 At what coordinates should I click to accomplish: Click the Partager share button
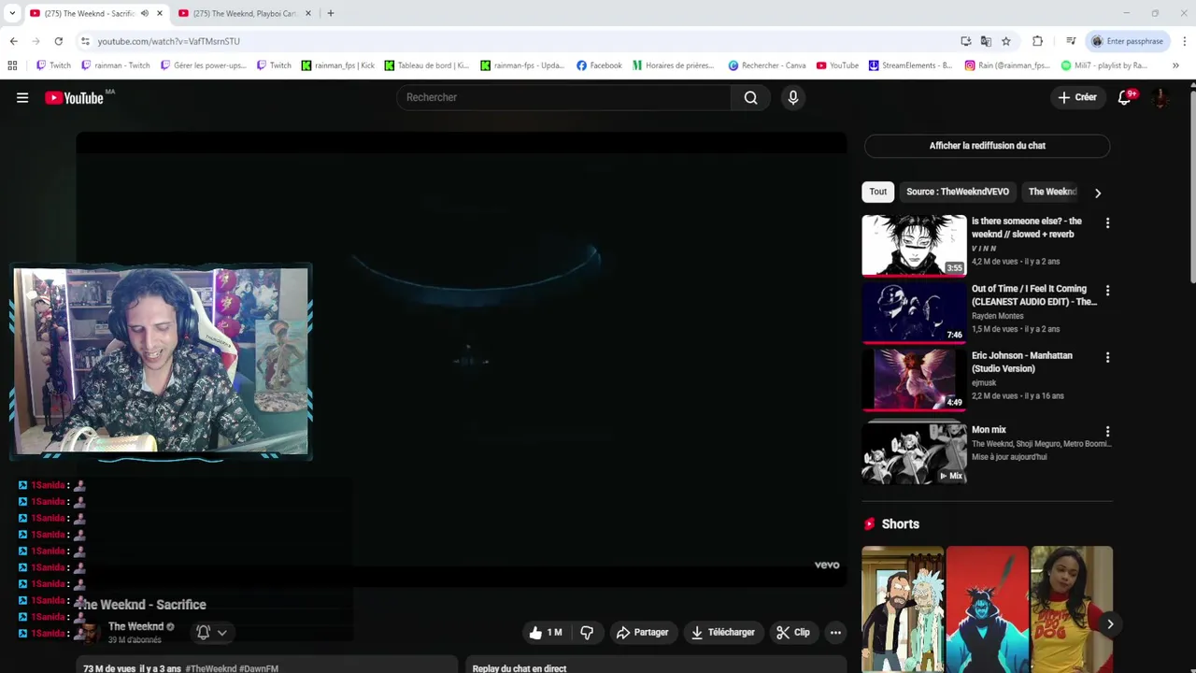pos(642,633)
